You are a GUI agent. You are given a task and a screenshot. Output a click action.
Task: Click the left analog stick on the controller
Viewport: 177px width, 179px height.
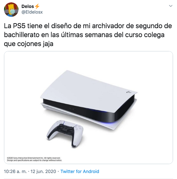point(61,126)
